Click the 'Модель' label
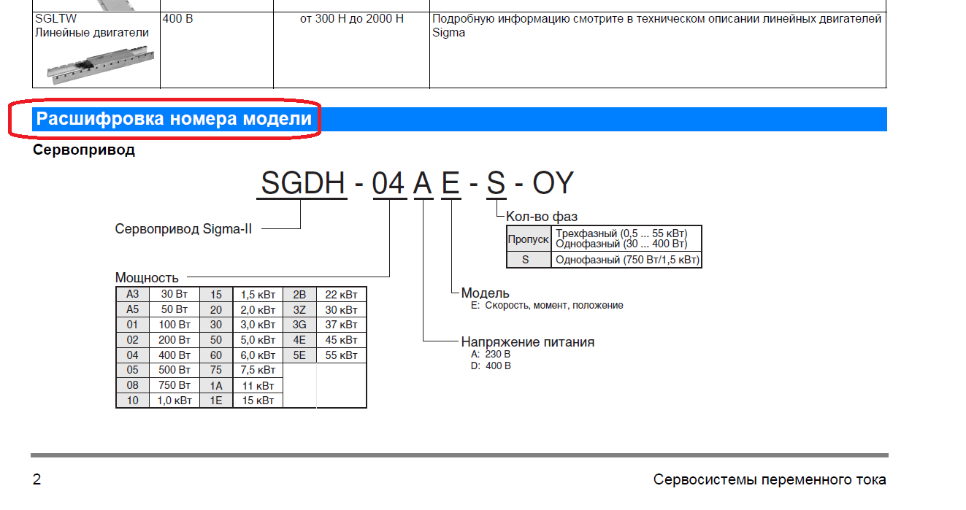Screen dimensions: 966x510 (x=485, y=293)
